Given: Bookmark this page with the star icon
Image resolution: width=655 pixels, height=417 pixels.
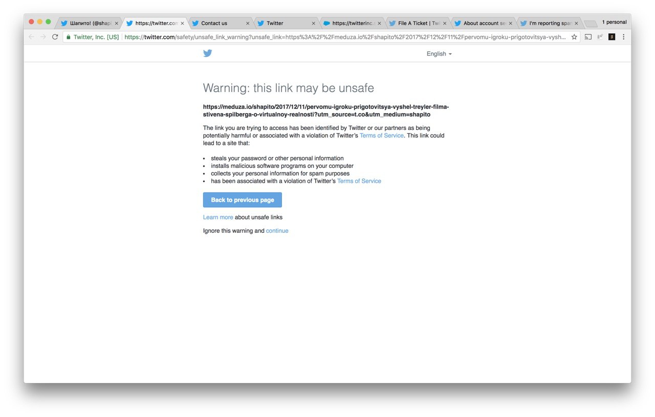Looking at the screenshot, I should (x=574, y=37).
